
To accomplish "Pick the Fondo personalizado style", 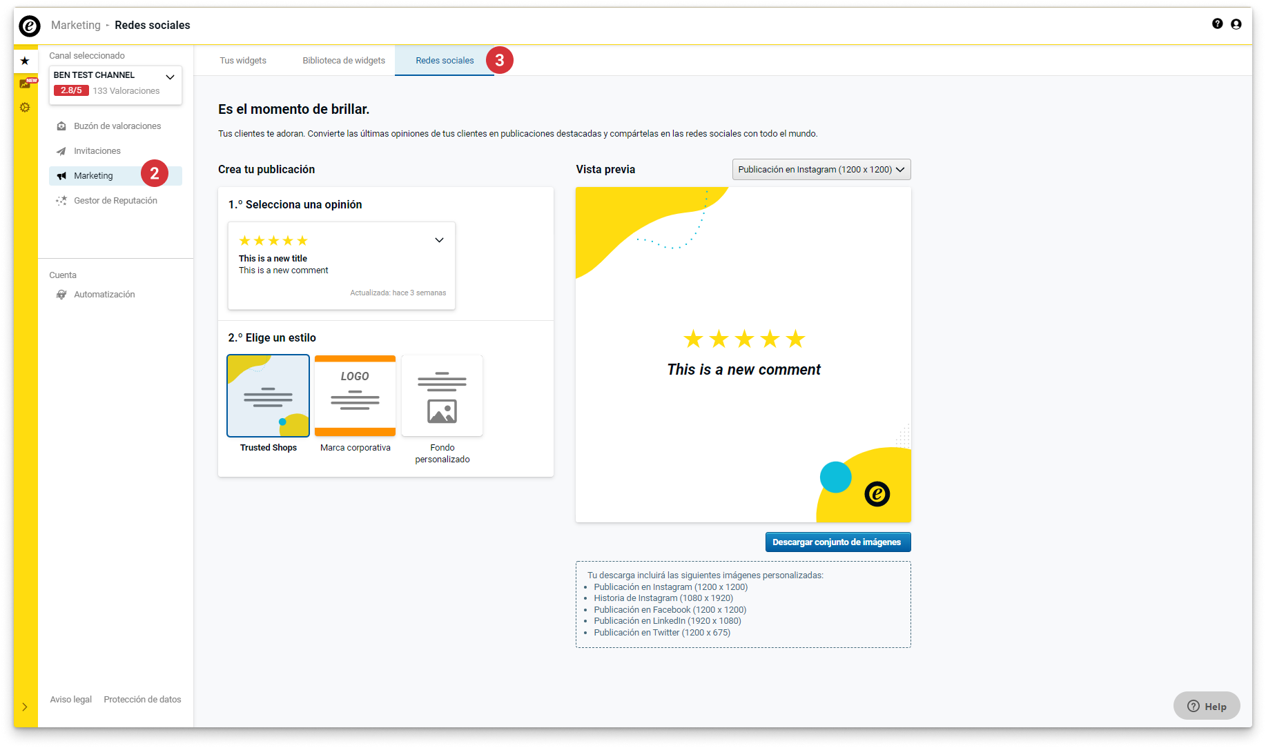I will pos(442,396).
